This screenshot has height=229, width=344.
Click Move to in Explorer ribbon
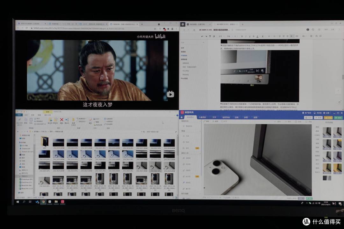click(50, 121)
